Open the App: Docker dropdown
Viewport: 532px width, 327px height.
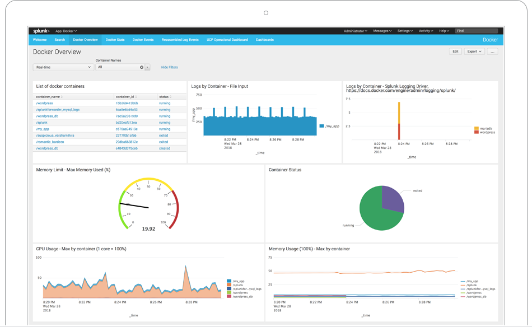66,31
